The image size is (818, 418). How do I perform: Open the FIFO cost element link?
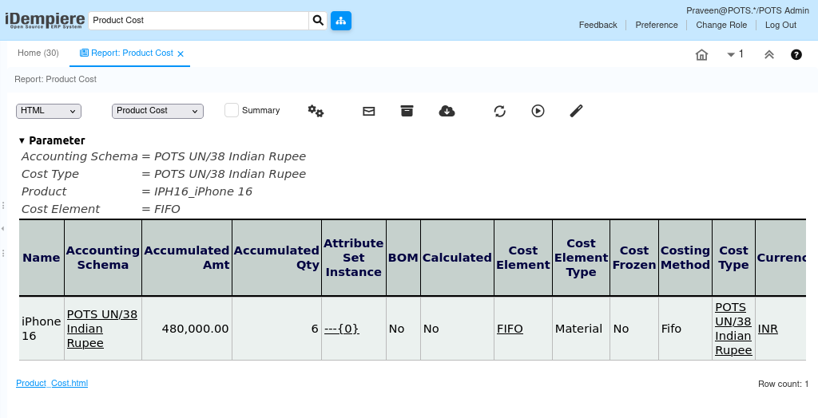coord(510,329)
